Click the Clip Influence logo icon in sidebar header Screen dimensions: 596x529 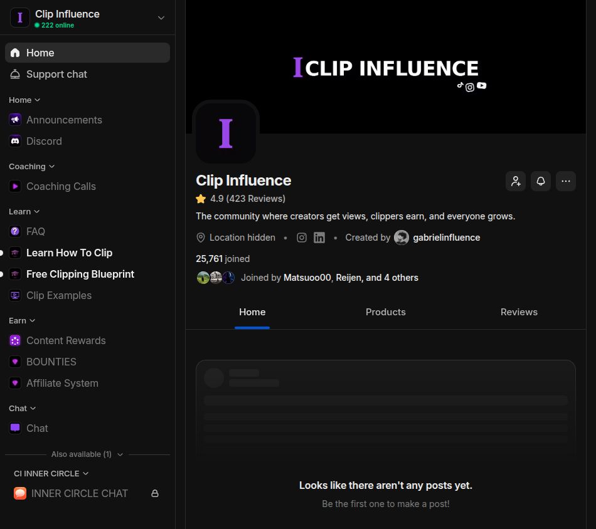(20, 18)
